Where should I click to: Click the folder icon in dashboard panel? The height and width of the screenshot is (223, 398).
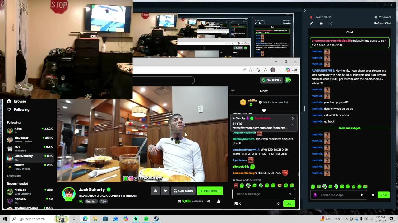(321, 23)
